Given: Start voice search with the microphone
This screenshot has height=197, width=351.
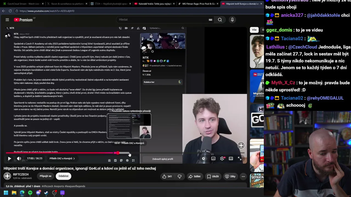Looking at the screenshot, I should tap(232, 20).
